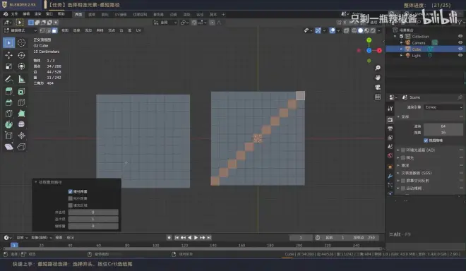
Task: Click the pan hand viewport icon
Action: tap(378, 77)
